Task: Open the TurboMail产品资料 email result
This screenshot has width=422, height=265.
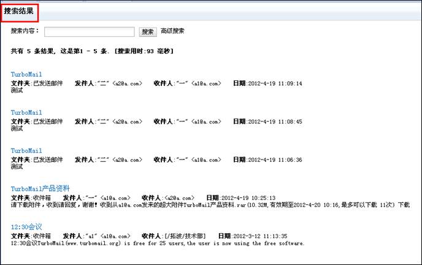Action: tap(40, 189)
